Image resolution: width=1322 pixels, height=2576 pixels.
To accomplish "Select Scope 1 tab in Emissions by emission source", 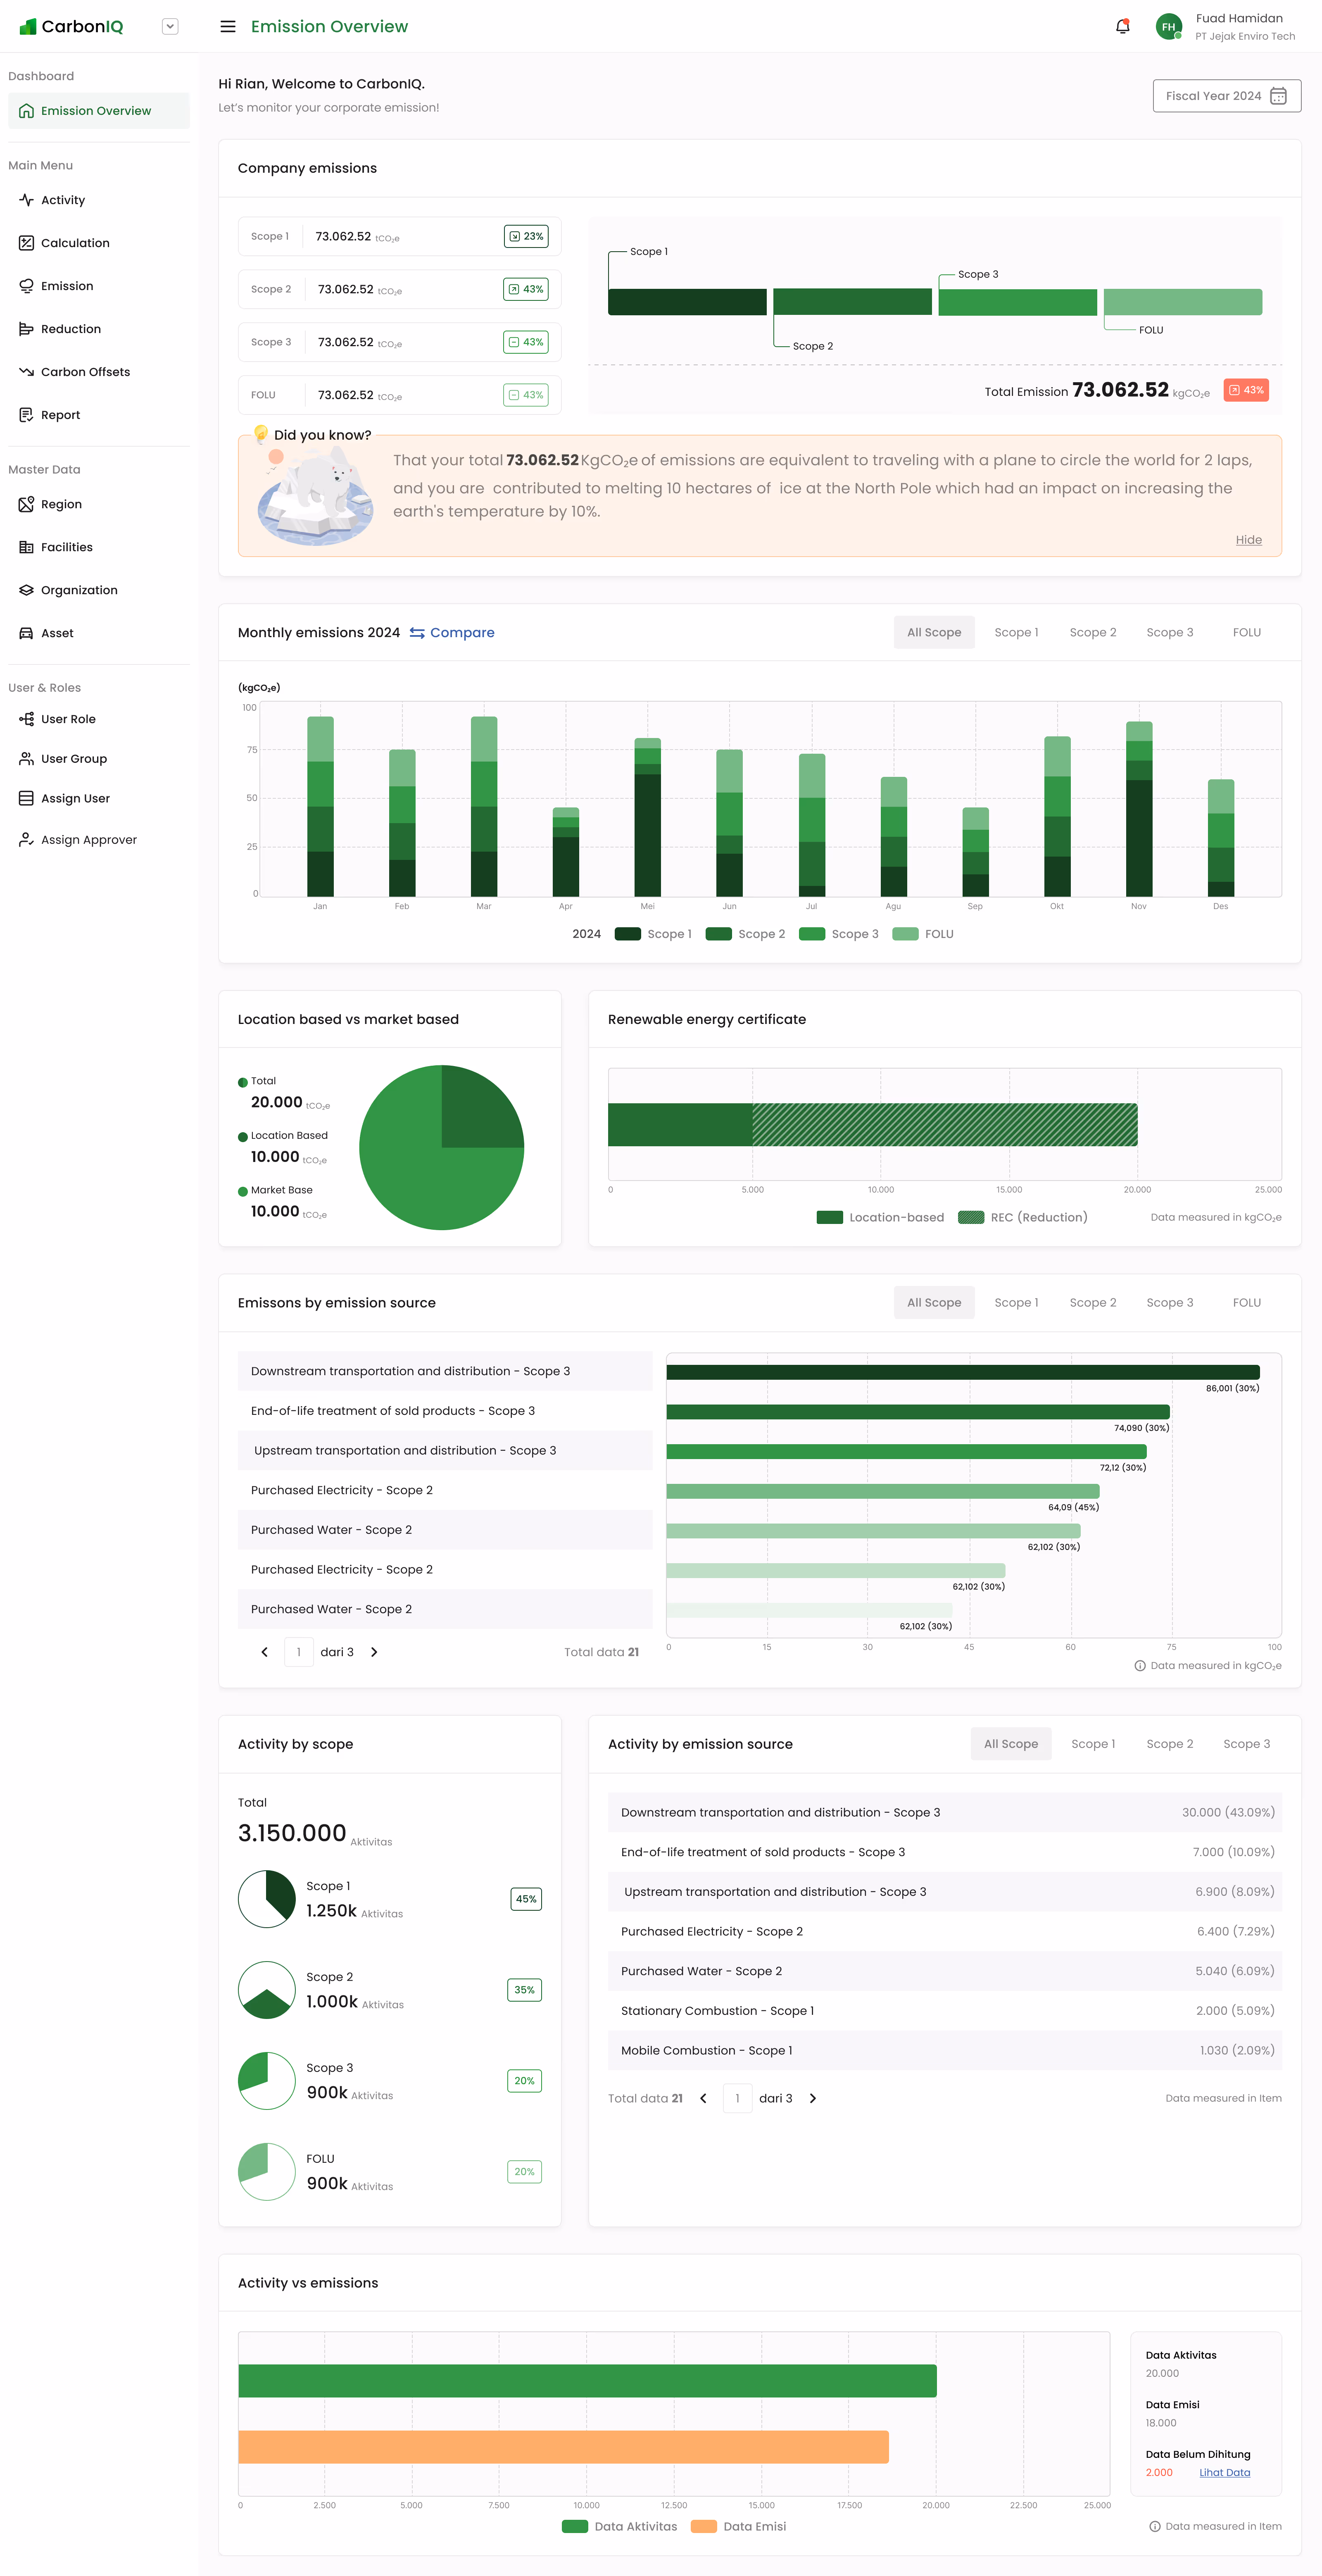I will coord(1016,1303).
